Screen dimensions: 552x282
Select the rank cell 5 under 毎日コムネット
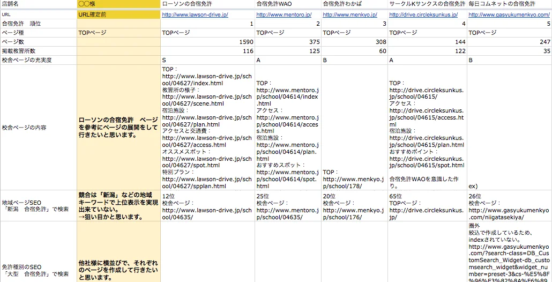(x=510, y=24)
